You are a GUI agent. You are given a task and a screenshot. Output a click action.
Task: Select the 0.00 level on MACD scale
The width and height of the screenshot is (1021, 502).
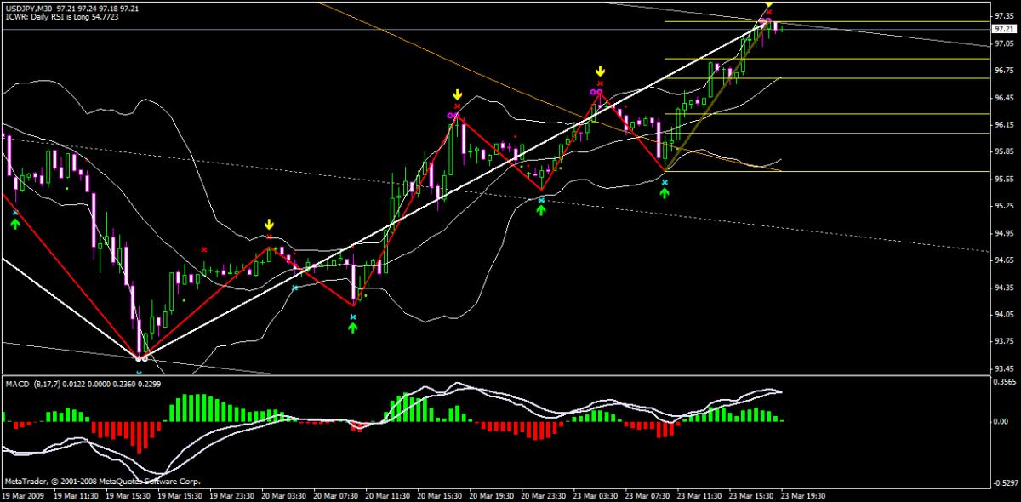pyautogui.click(x=1001, y=421)
